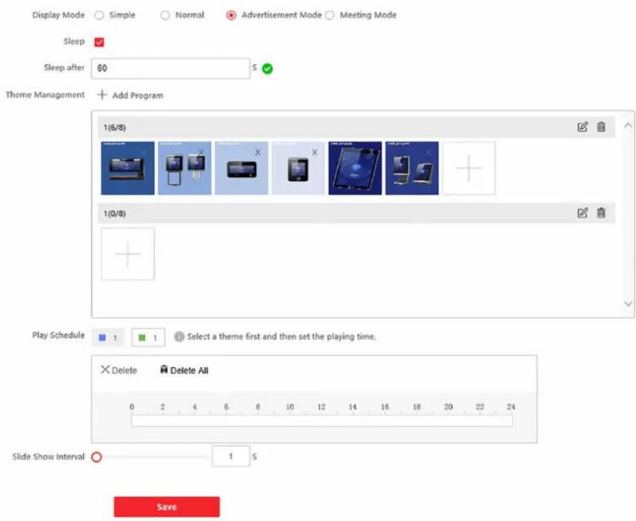Screen dimensions: 636x521
Task: Click the 1(0/8) program header text
Action: tap(114, 214)
